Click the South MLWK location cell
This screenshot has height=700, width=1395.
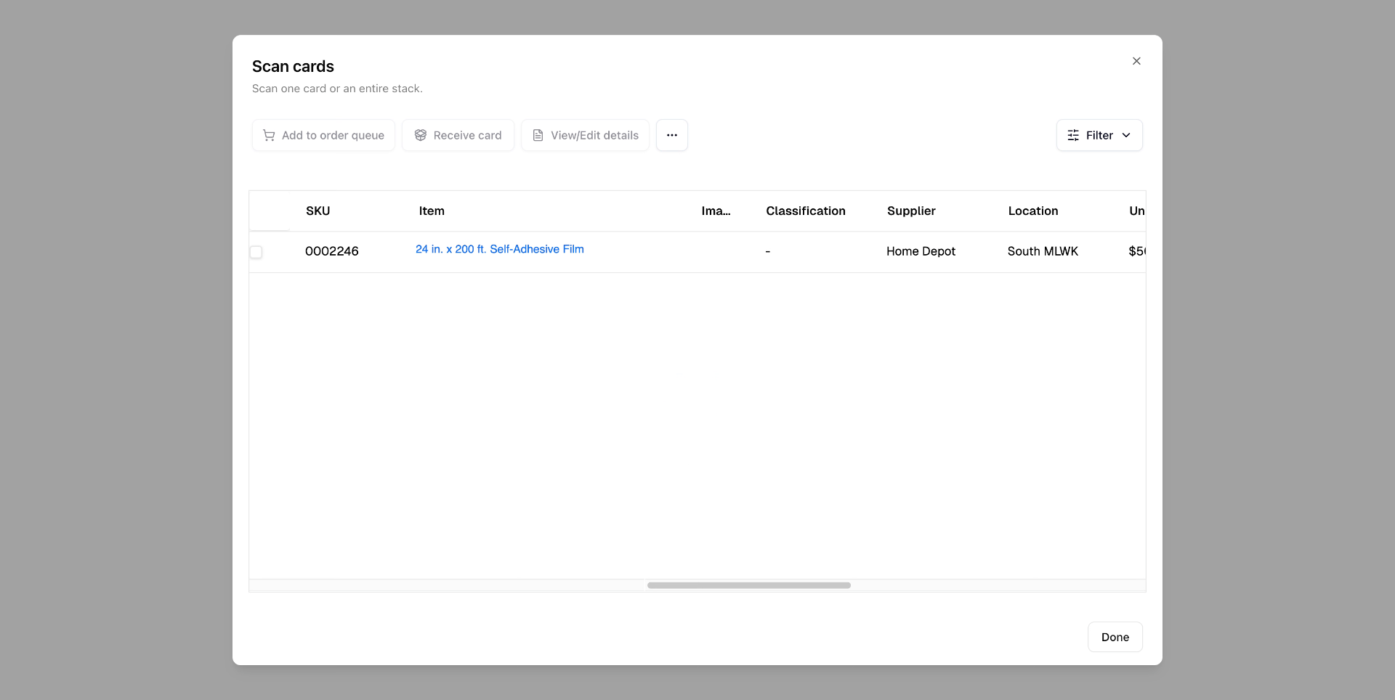pyautogui.click(x=1043, y=251)
